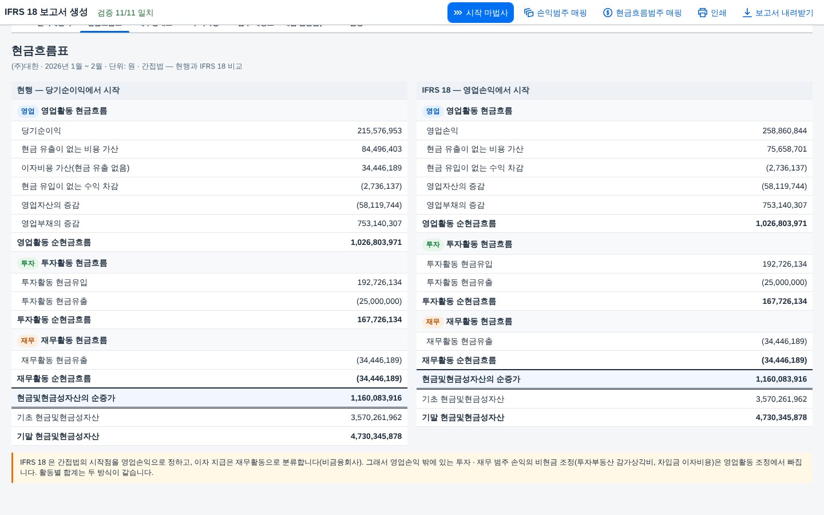Select the 영업손익 row label
The height and width of the screenshot is (515, 824).
442,130
